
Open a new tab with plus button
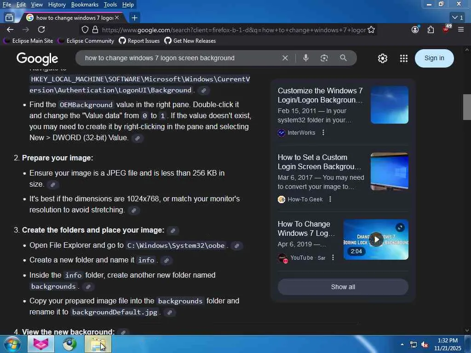[x=134, y=18]
